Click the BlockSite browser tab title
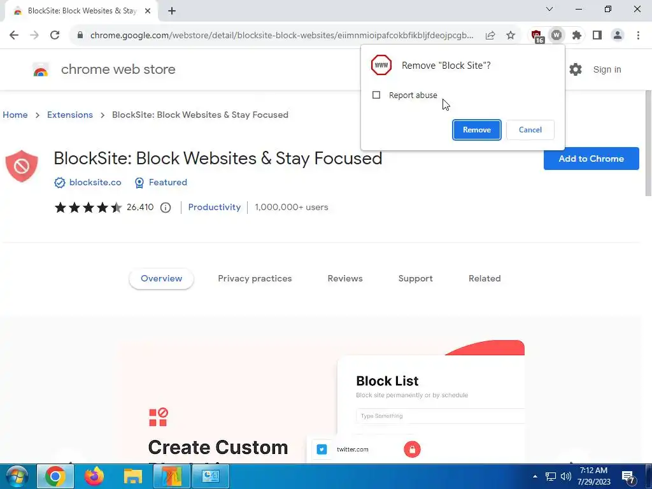The width and height of the screenshot is (652, 489). point(82,11)
